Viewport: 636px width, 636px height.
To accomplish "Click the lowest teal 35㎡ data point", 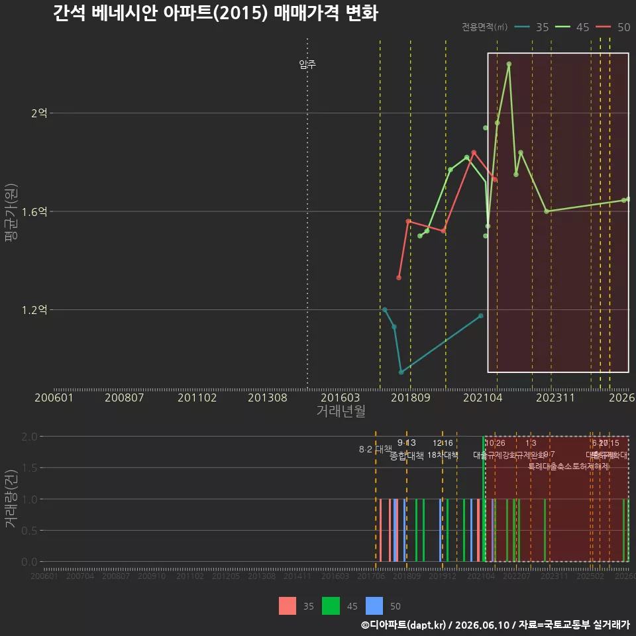I will point(401,372).
